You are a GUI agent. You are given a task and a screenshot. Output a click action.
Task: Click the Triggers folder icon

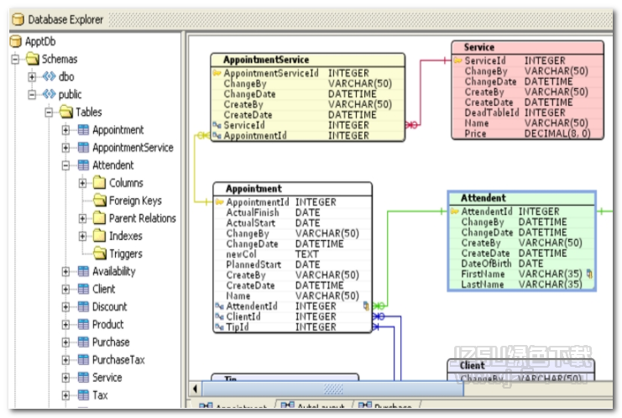[x=100, y=253]
